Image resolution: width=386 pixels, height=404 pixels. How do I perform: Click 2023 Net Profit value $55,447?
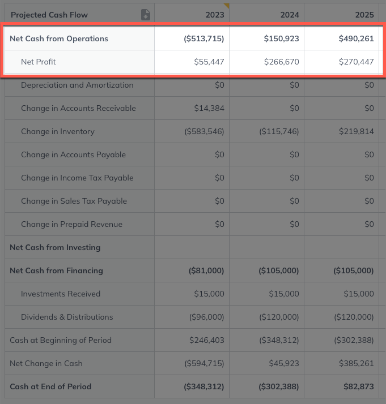[x=209, y=62]
